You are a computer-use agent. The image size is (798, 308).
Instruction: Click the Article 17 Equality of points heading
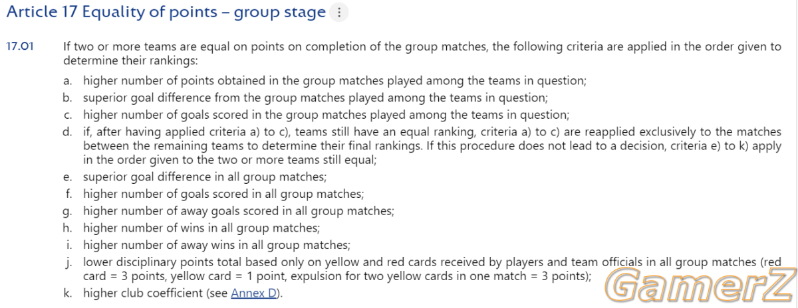pos(166,12)
